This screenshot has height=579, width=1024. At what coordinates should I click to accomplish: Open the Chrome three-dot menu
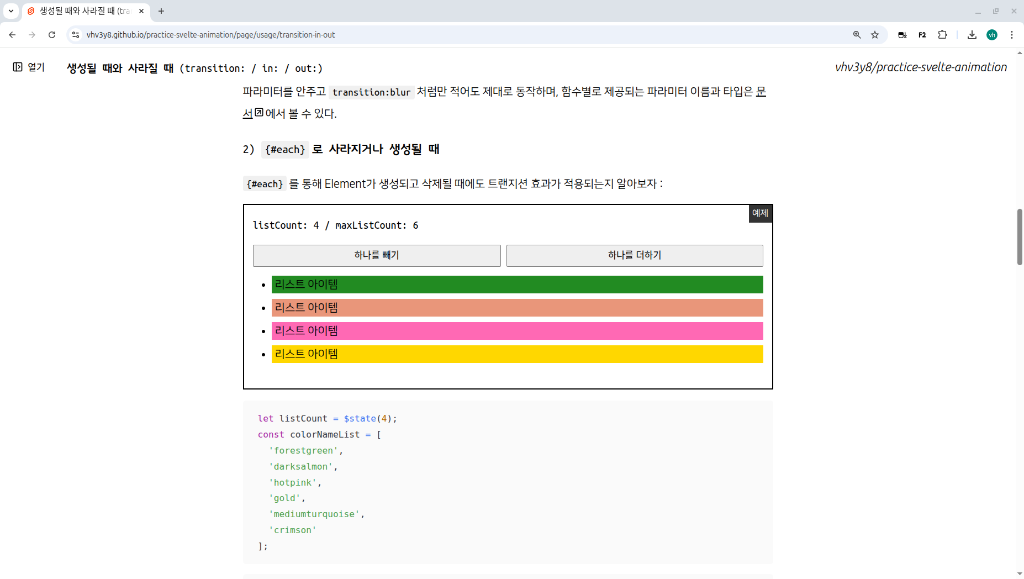click(x=1012, y=35)
